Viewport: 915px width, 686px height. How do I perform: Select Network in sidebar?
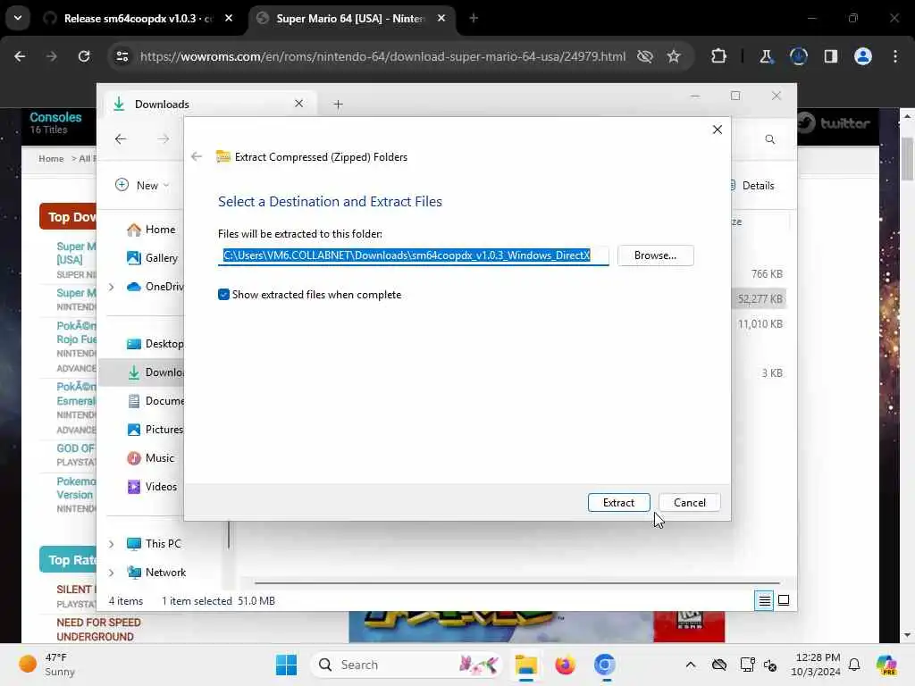pyautogui.click(x=156, y=573)
